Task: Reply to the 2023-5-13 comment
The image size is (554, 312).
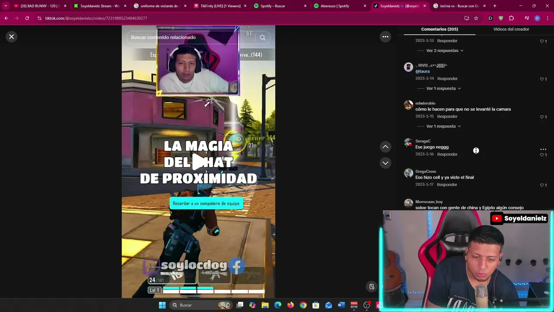Action: pyautogui.click(x=447, y=41)
